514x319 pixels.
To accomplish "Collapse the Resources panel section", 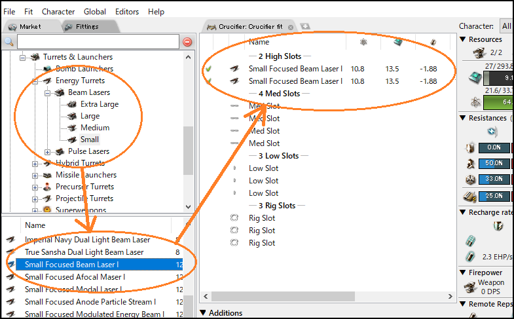I will 464,40.
